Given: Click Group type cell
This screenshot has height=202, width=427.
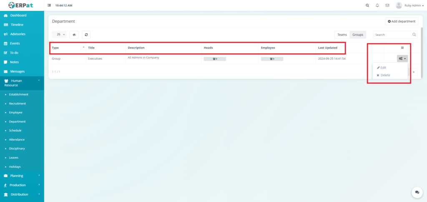Looking at the screenshot, I should point(56,59).
